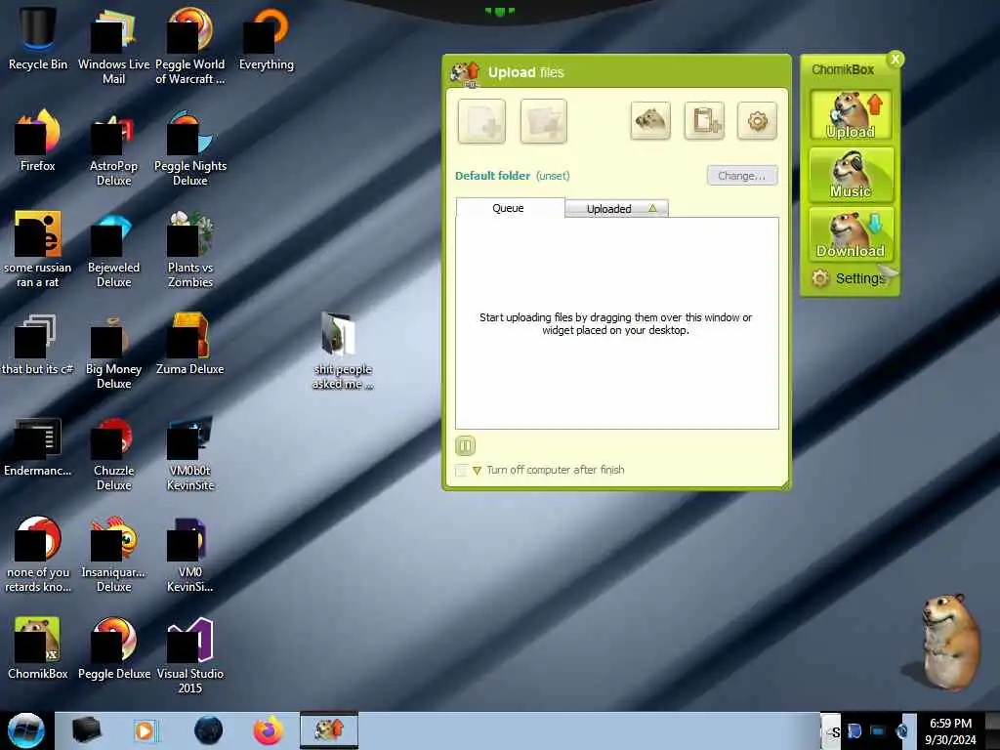Open upload settings gear button
The width and height of the screenshot is (1000, 750).
757,120
